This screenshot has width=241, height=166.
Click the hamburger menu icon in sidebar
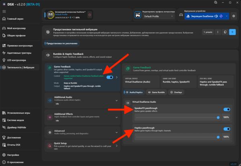[4, 11]
